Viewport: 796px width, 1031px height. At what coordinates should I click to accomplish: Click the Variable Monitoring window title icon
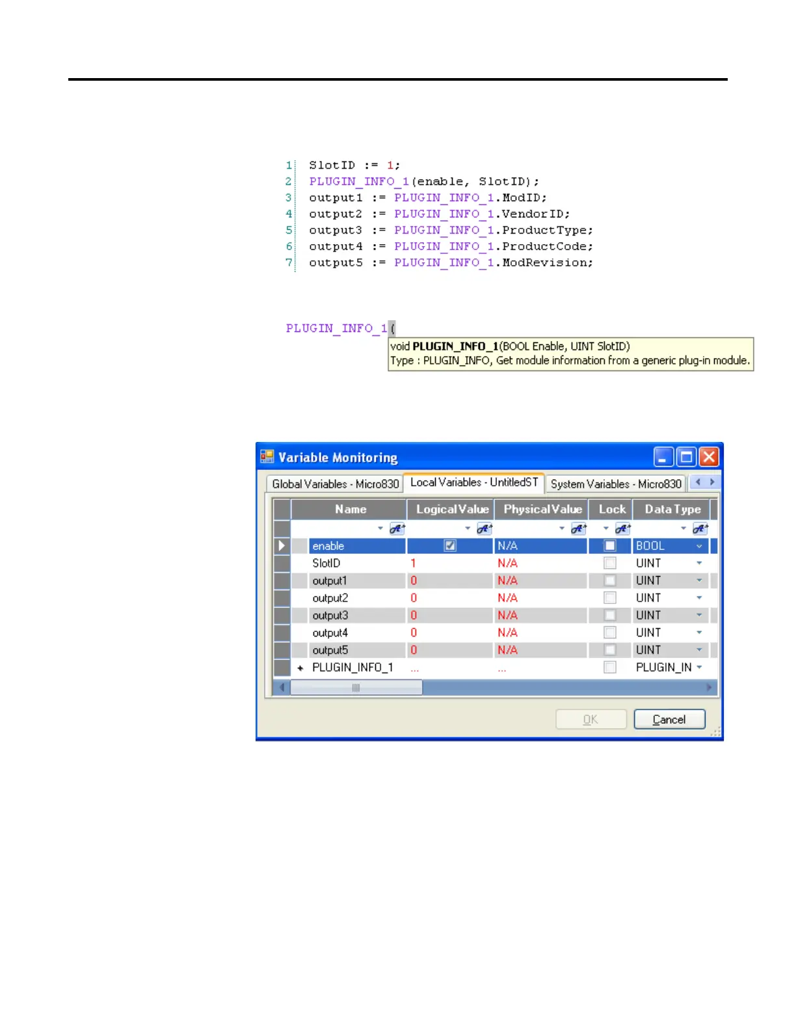(x=267, y=457)
